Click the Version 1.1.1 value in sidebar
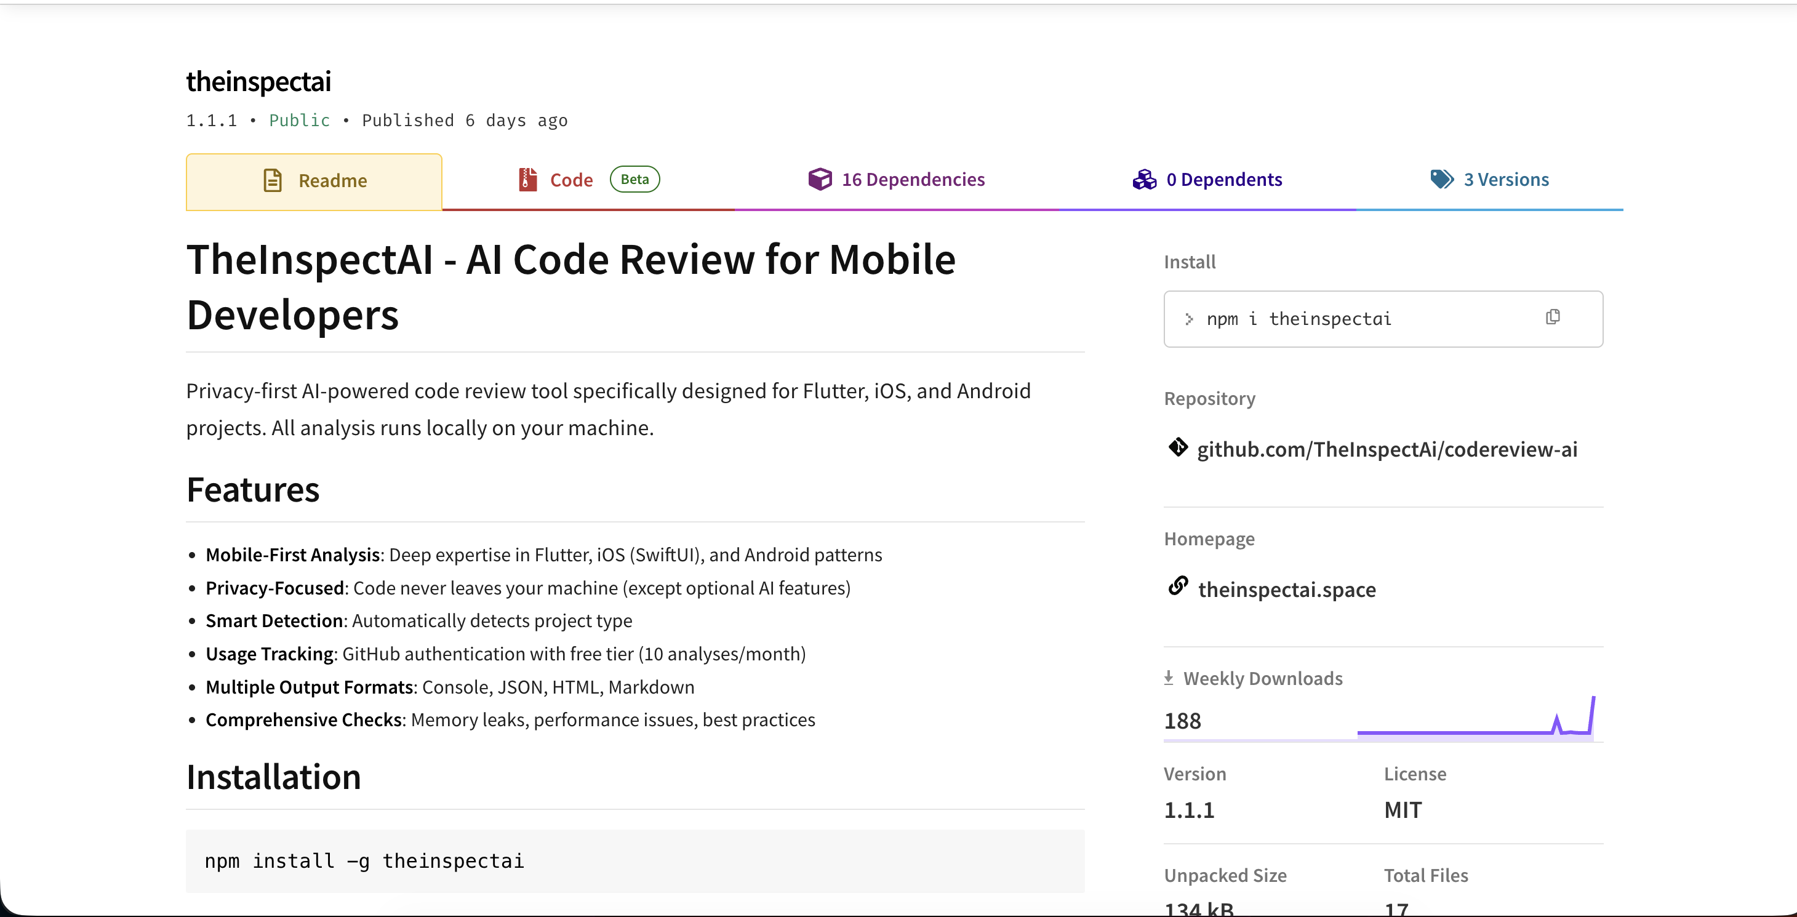The width and height of the screenshot is (1797, 917). pyautogui.click(x=1190, y=811)
